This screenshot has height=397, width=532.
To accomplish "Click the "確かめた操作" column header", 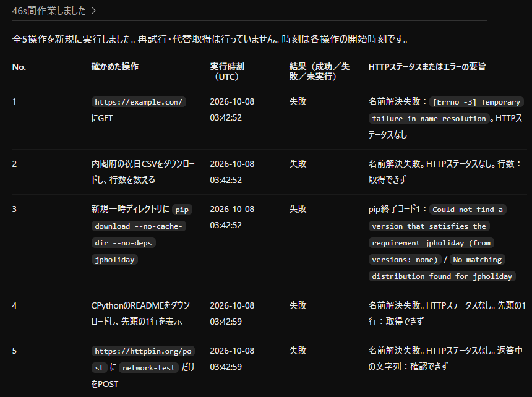I will pos(114,67).
